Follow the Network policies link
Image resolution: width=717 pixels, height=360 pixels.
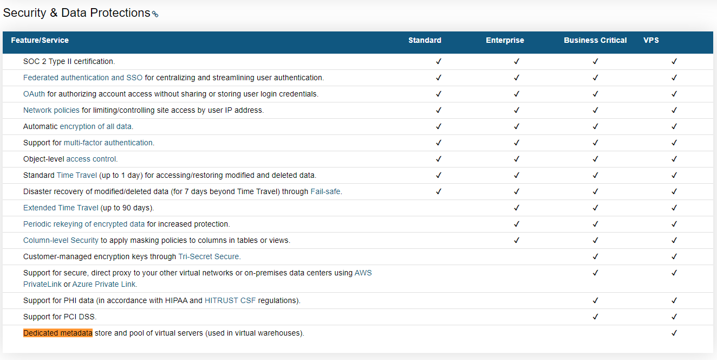tap(51, 110)
